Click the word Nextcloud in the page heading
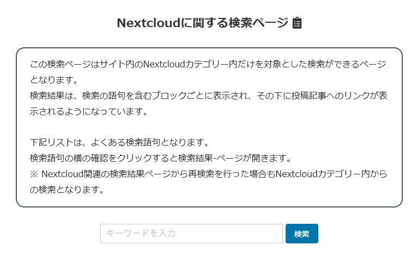This screenshot has height=264, width=417. (144, 23)
